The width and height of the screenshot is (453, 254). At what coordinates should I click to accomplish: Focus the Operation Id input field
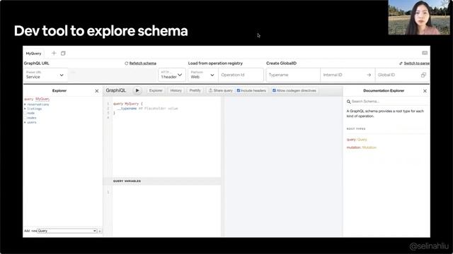coord(241,75)
